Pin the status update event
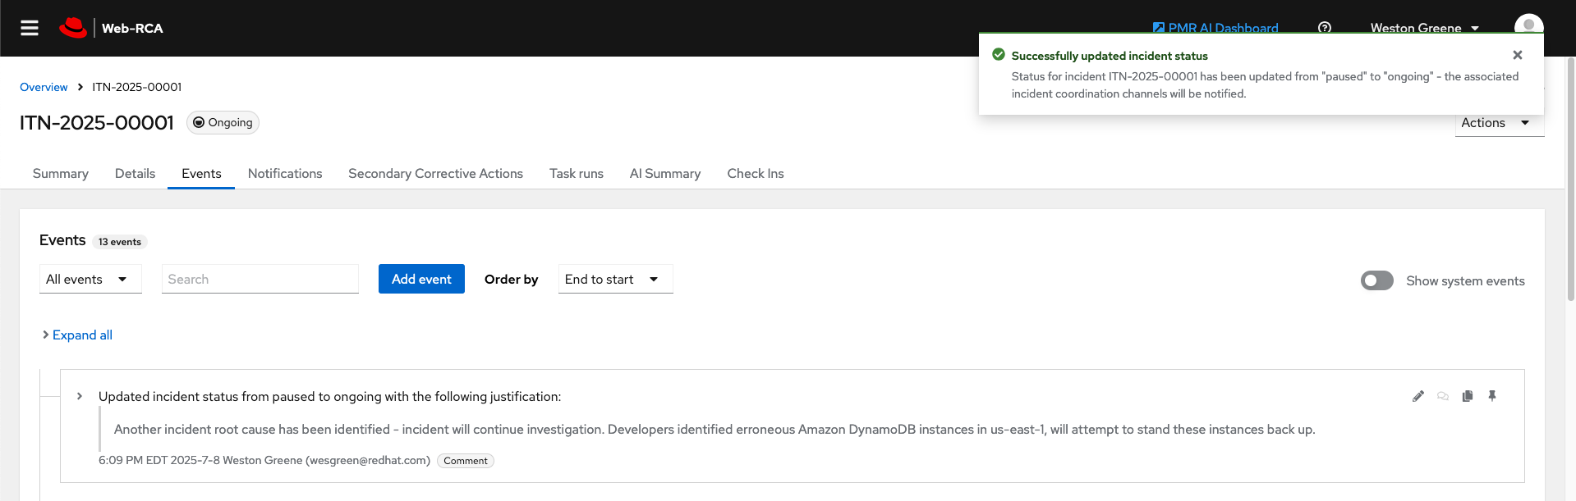 coord(1492,396)
